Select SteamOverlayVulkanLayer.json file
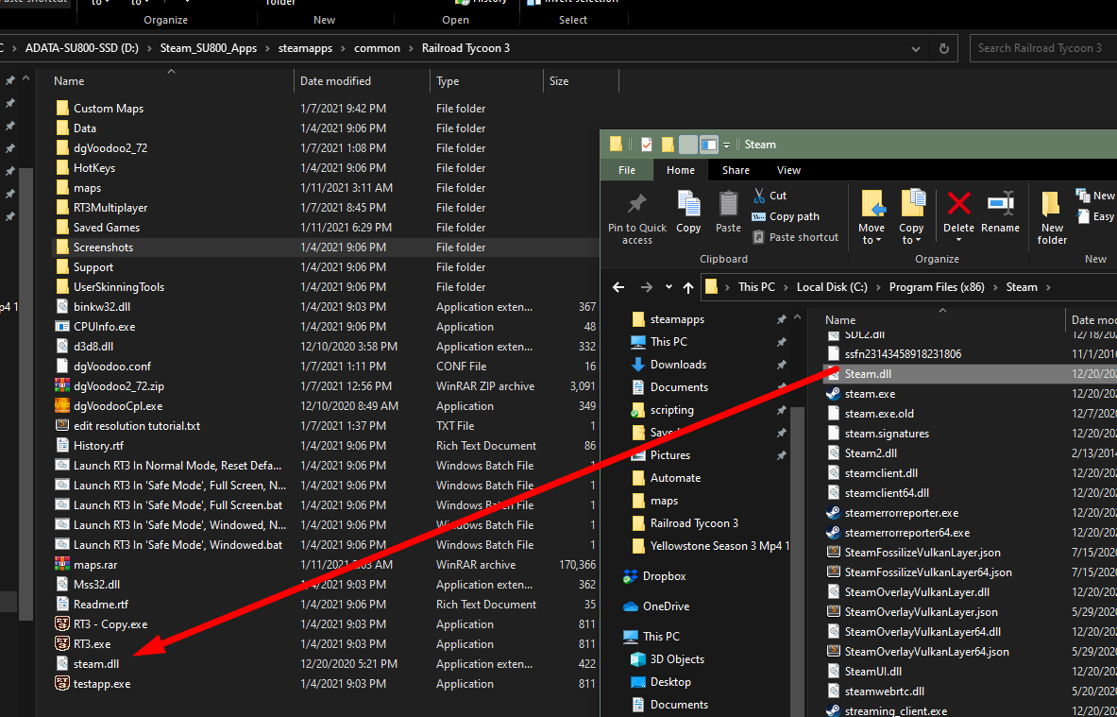 pyautogui.click(x=921, y=611)
